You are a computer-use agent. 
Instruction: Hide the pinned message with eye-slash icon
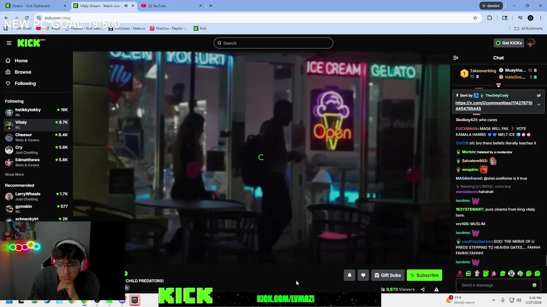[x=538, y=96]
